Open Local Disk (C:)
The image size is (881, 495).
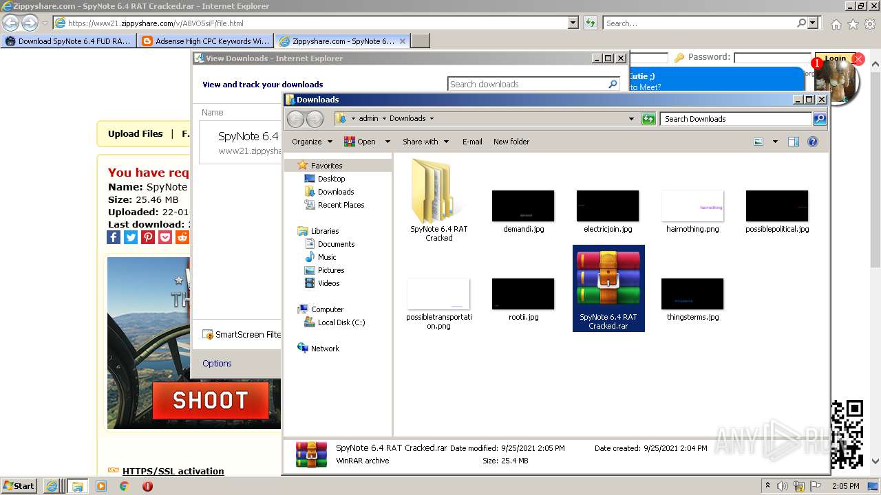click(x=341, y=322)
